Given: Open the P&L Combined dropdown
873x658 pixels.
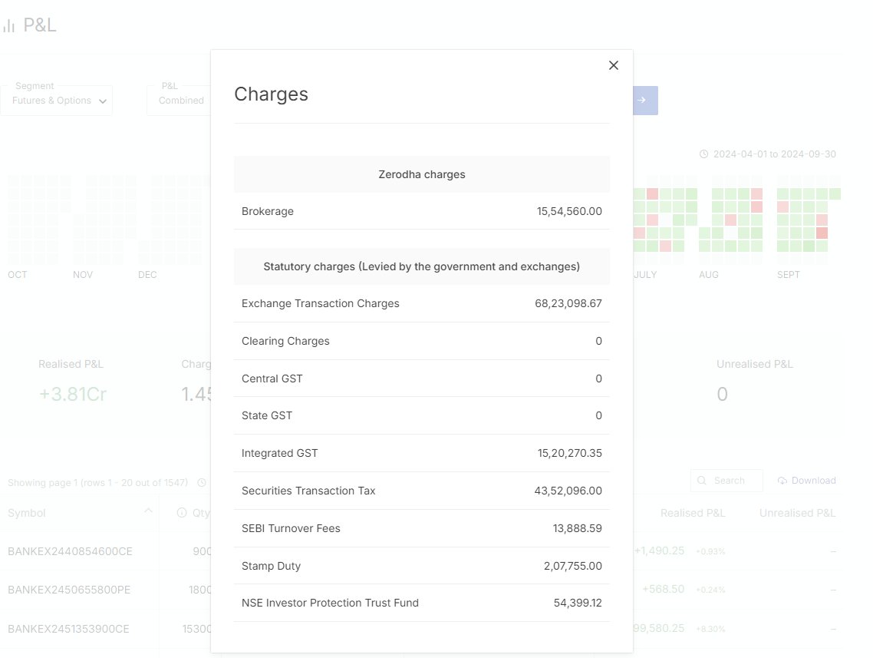Looking at the screenshot, I should (x=179, y=101).
